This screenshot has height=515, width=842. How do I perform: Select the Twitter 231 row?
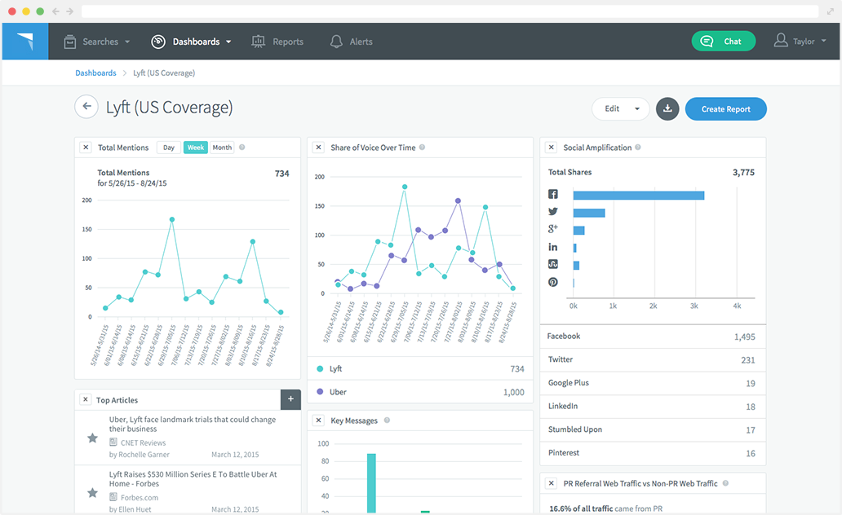(653, 359)
